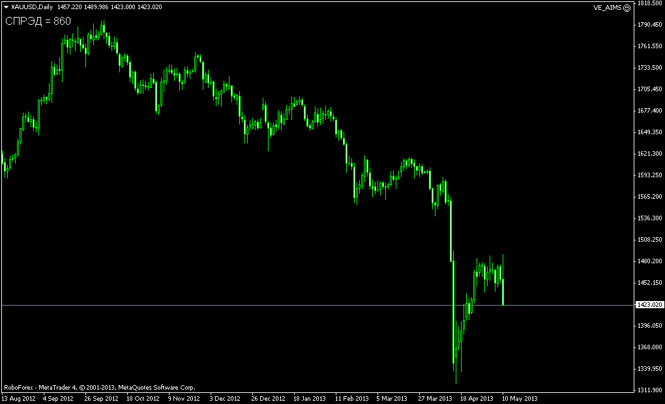Click the 1761.550 price scale label
The height and width of the screenshot is (404, 665).
click(x=650, y=46)
